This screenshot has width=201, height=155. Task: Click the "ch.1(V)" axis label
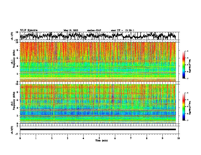point(12,36)
